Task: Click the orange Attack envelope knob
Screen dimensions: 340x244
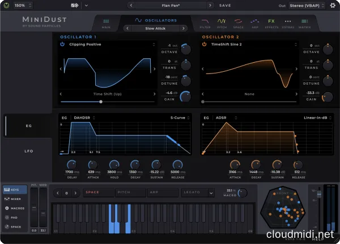Action: 235,165
